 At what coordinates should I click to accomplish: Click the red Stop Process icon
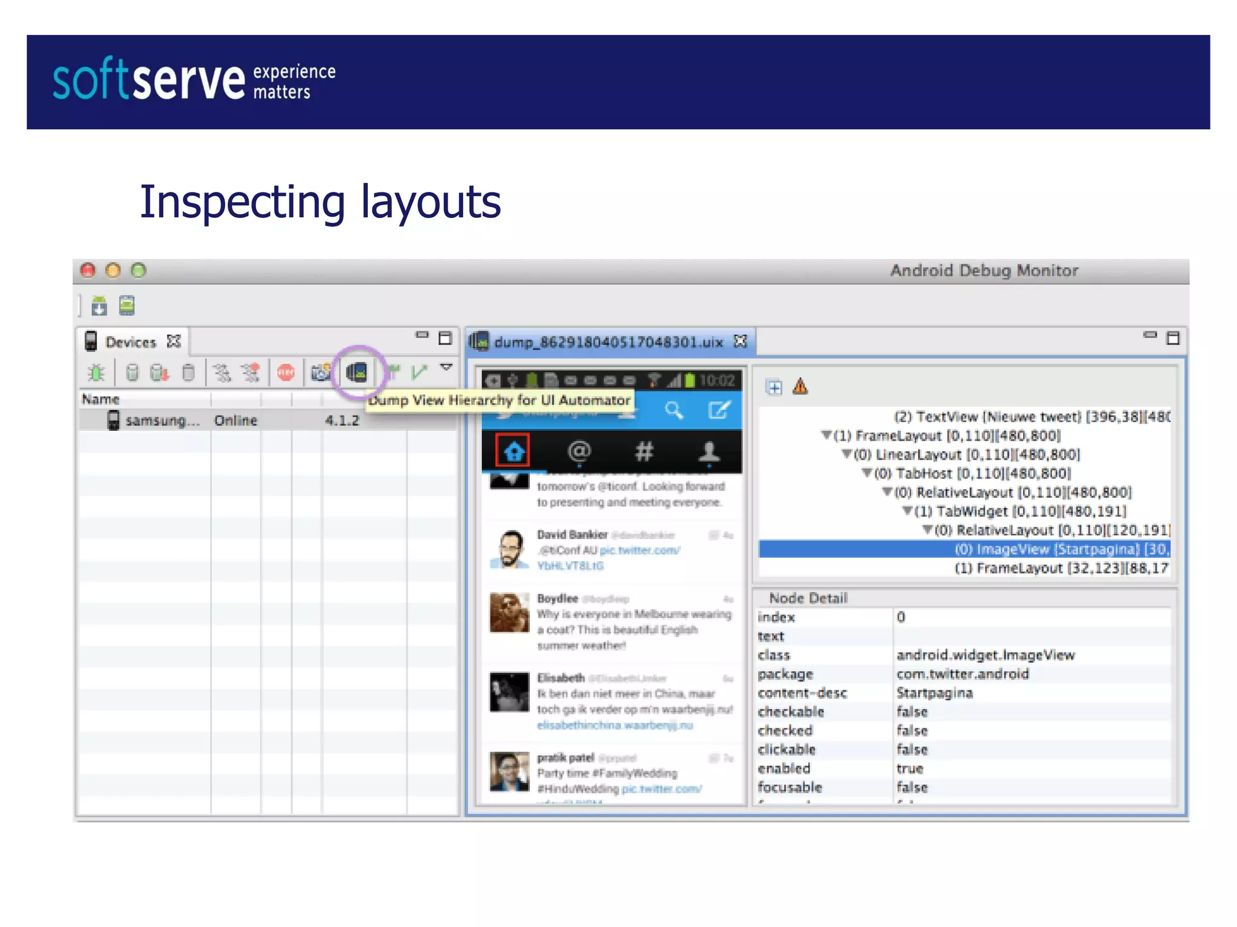(x=286, y=373)
